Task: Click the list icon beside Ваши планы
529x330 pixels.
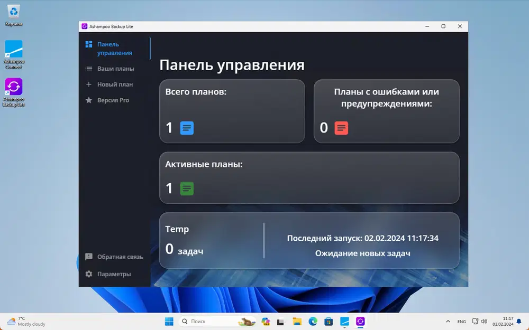Action: pos(89,69)
